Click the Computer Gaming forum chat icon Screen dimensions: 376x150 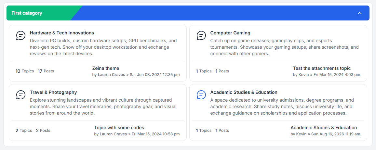[201, 36]
